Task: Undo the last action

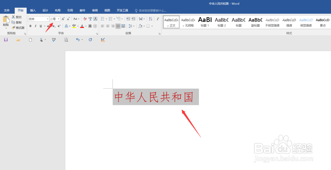Action: pos(78,40)
